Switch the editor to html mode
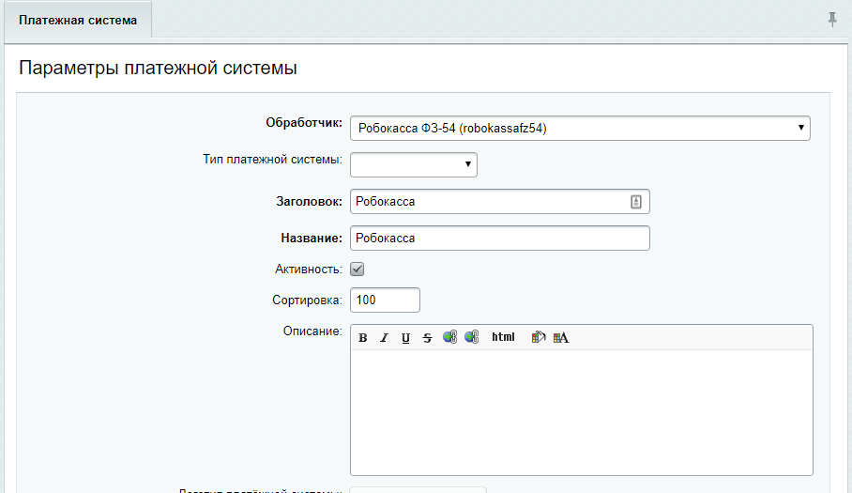 (503, 338)
